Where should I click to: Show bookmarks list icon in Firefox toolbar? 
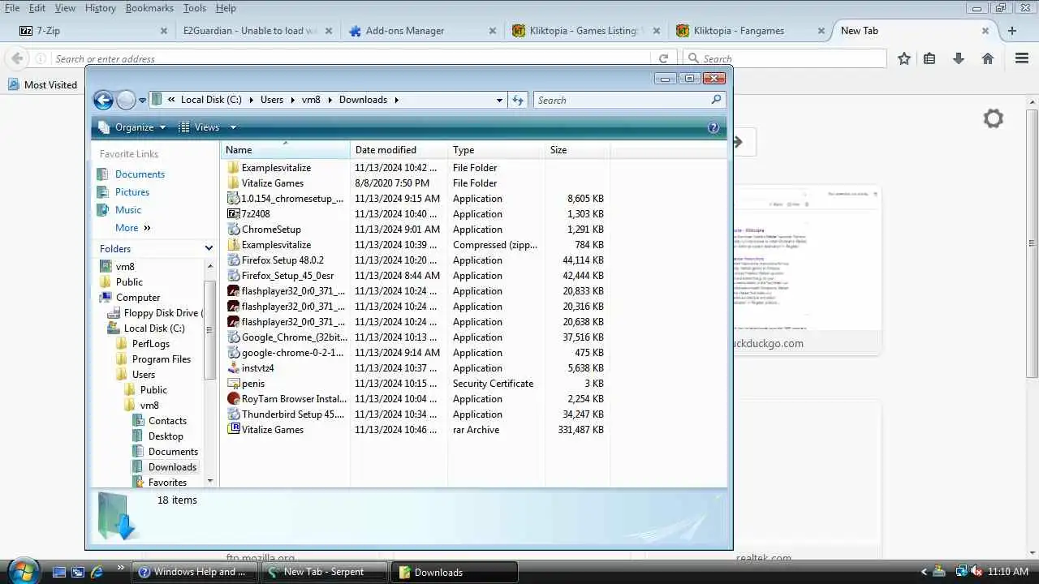pyautogui.click(x=929, y=58)
